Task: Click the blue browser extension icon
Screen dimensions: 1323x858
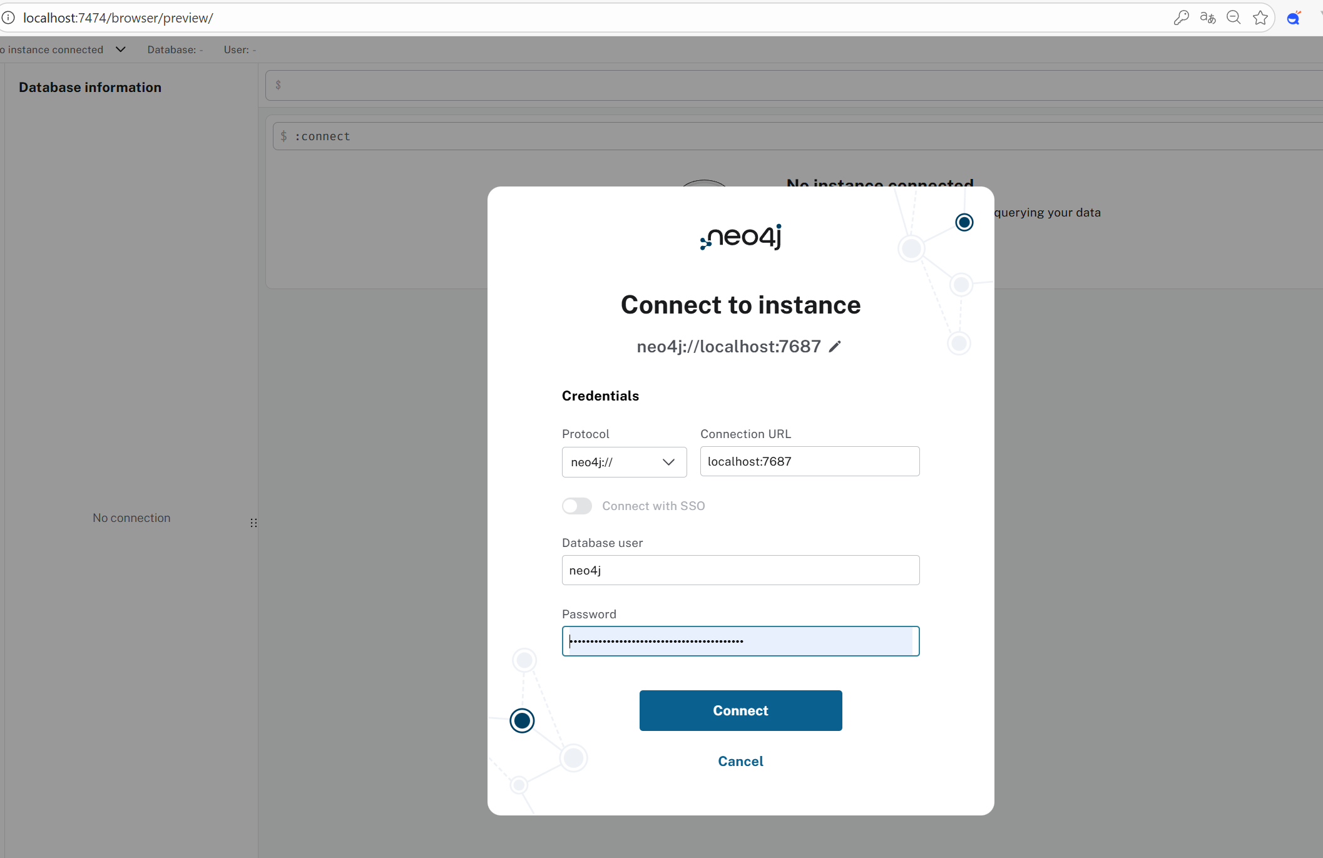Action: point(1293,18)
